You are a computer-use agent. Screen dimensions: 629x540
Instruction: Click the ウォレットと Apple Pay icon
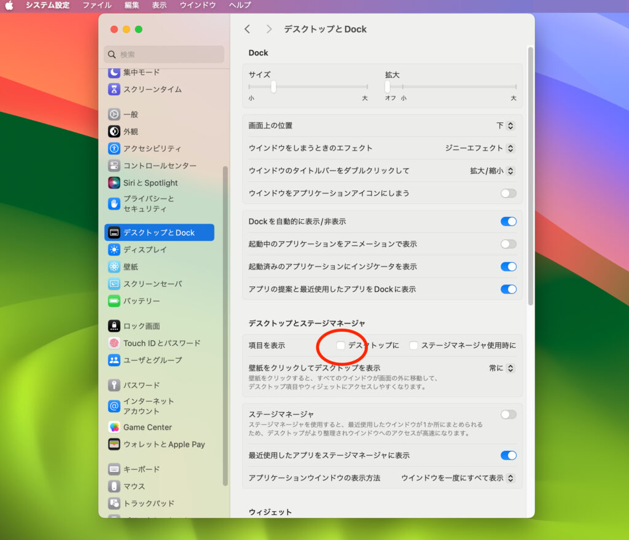point(114,444)
